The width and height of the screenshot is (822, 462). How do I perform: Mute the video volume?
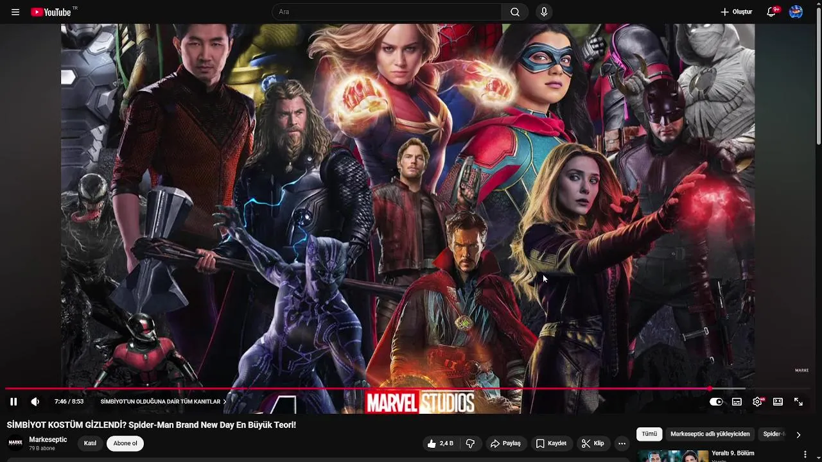pyautogui.click(x=35, y=402)
